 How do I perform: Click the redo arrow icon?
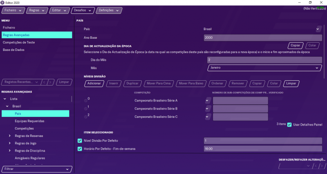click(x=322, y=166)
